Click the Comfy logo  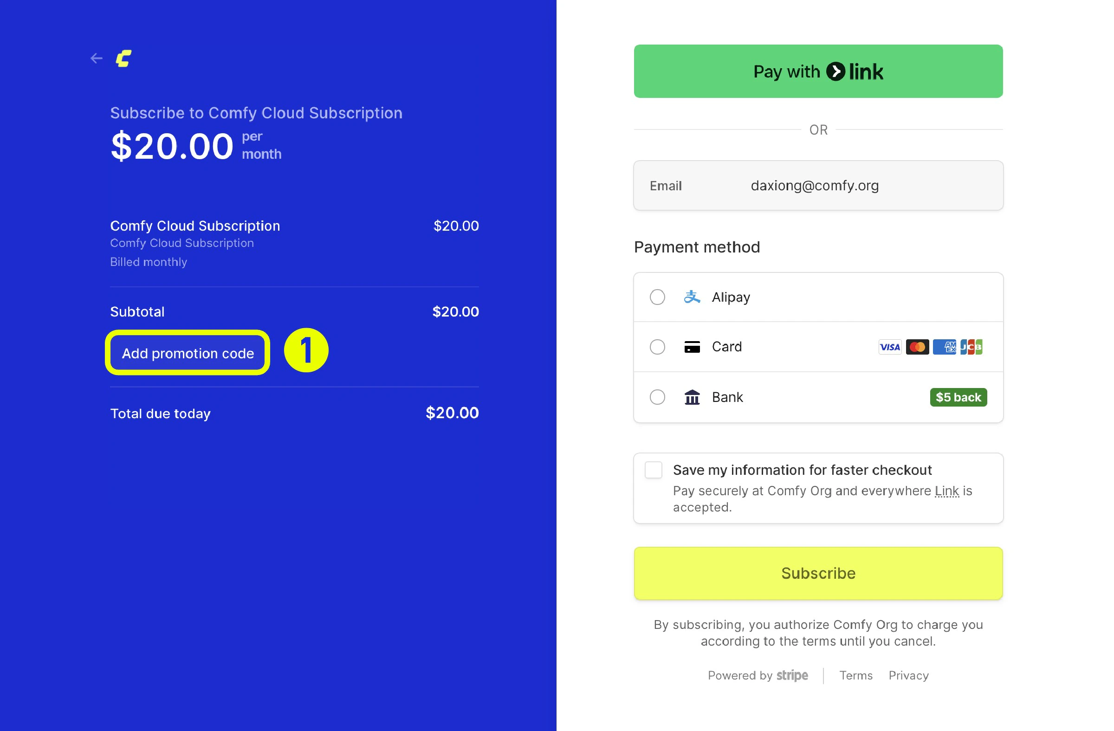click(123, 58)
